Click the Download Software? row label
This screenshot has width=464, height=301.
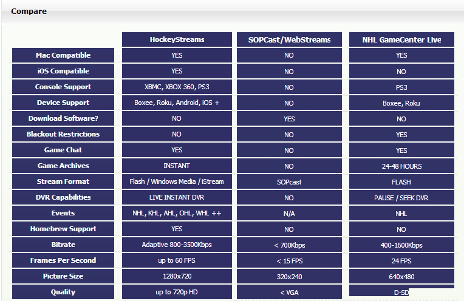tap(63, 118)
